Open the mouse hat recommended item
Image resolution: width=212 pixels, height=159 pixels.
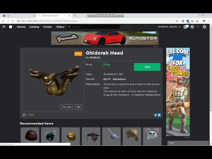click(x=152, y=135)
